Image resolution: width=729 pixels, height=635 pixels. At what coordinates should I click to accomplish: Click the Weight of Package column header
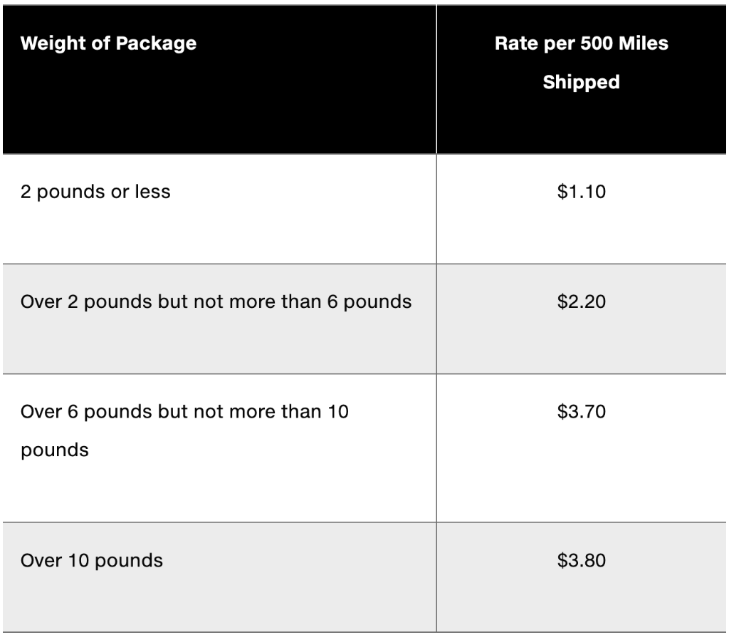(108, 43)
